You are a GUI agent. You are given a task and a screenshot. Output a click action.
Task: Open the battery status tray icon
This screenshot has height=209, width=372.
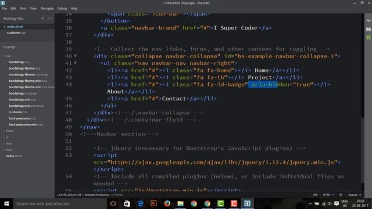pyautogui.click(x=317, y=204)
